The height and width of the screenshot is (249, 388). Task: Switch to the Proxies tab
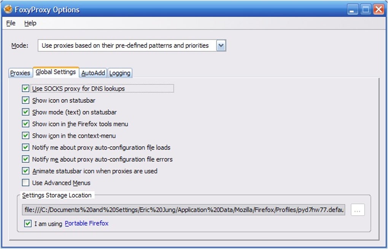point(20,73)
